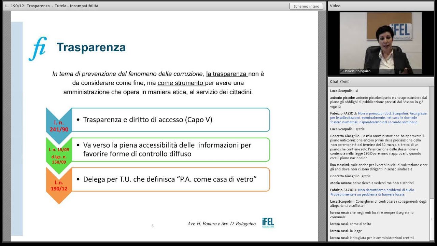Click chat message "Luca Scarpolini: grazie"

[348, 129]
